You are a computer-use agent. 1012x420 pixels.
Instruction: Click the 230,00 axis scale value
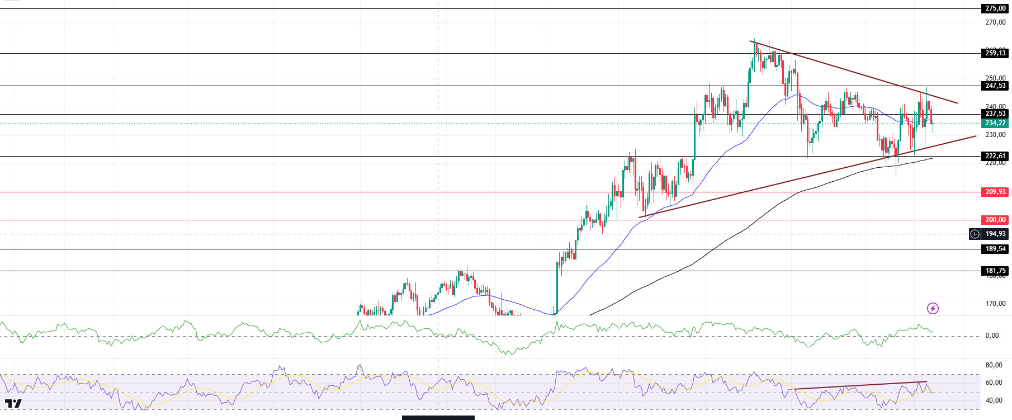pos(995,135)
